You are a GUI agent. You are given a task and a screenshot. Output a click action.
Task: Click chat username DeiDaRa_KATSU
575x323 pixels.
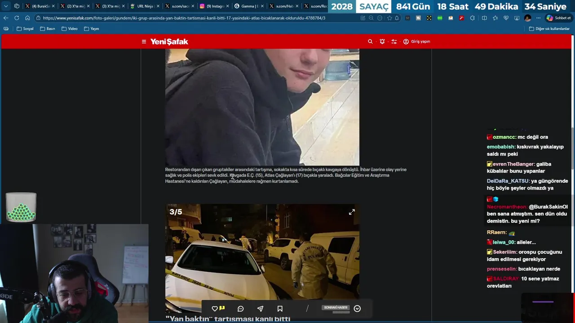pyautogui.click(x=508, y=181)
